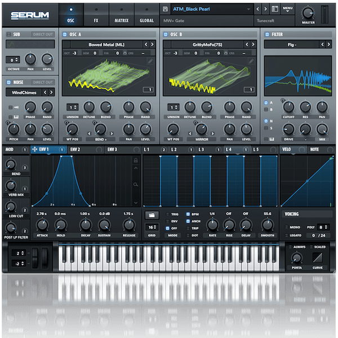Enable LFO TRIG mode

pos(167,214)
